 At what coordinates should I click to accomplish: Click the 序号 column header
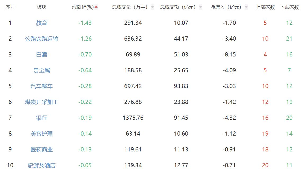[x=10, y=7]
